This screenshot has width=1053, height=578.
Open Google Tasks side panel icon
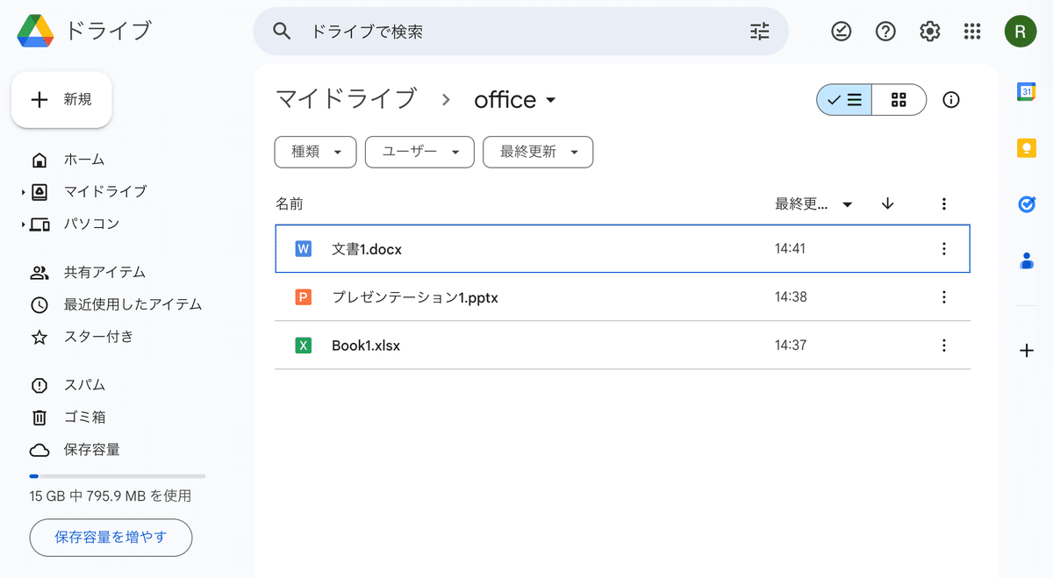pyautogui.click(x=1027, y=203)
